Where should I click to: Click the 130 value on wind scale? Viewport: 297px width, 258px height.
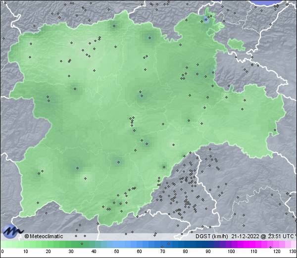(293, 252)
